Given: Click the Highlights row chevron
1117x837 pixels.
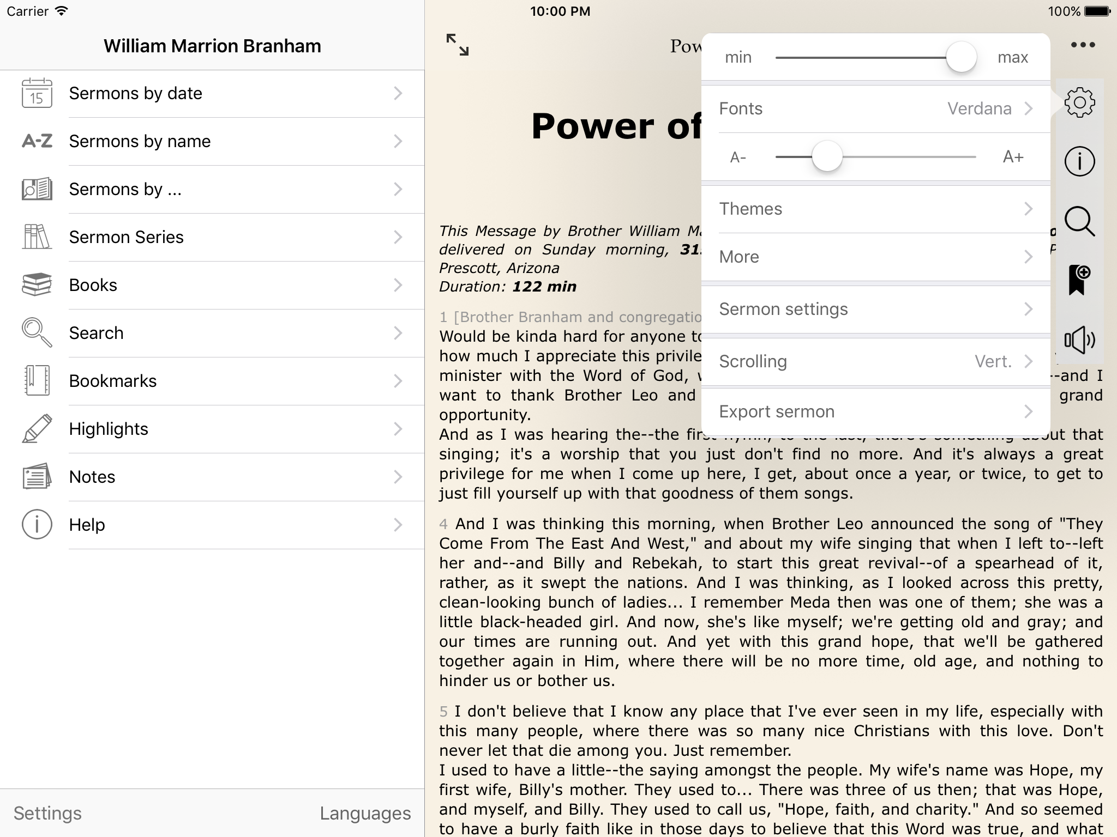Looking at the screenshot, I should 398,429.
